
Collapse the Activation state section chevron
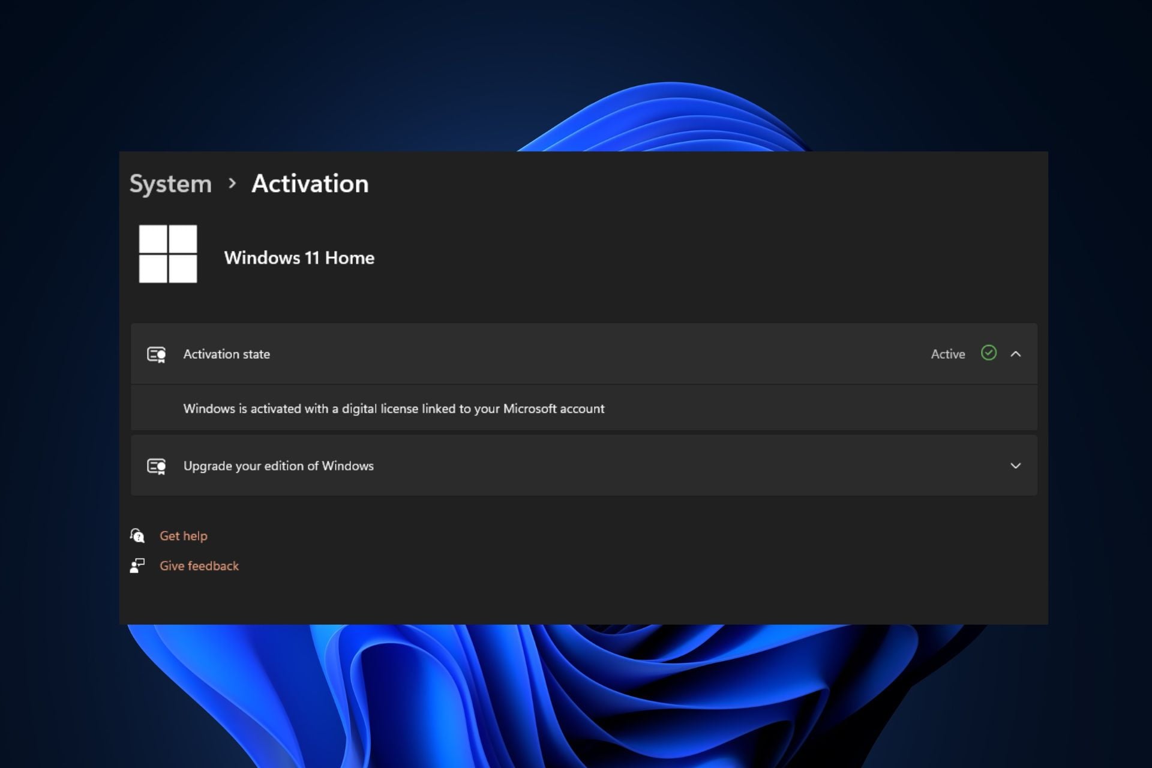click(1015, 354)
